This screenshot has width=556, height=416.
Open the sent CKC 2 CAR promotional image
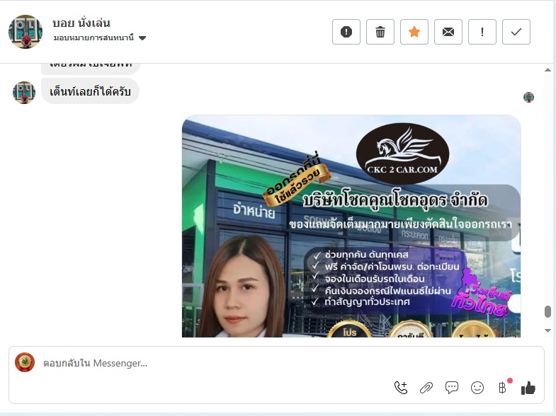point(351,226)
